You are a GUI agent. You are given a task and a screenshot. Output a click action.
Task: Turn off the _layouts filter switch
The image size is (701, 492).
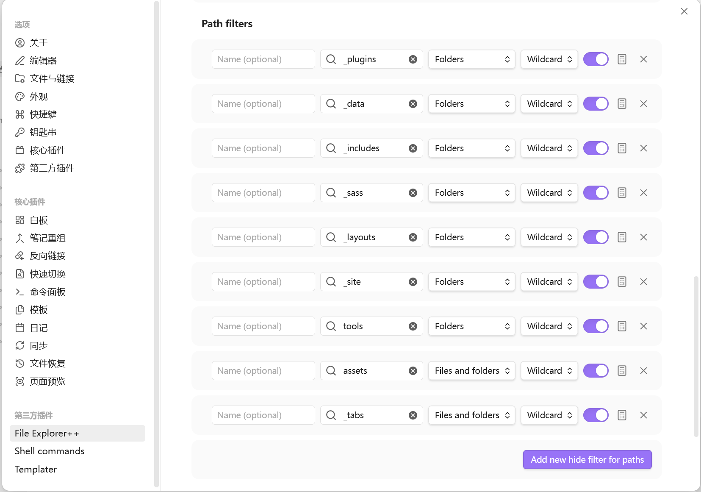click(596, 237)
